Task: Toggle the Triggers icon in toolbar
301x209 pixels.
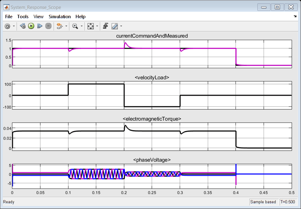Action: tap(106, 26)
